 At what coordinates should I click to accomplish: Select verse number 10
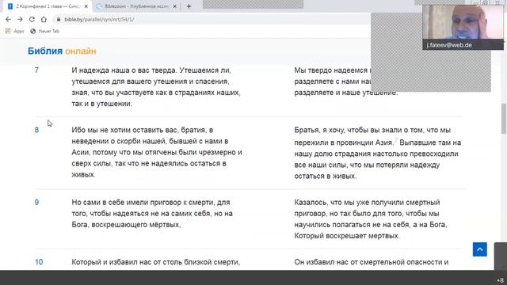(39, 262)
